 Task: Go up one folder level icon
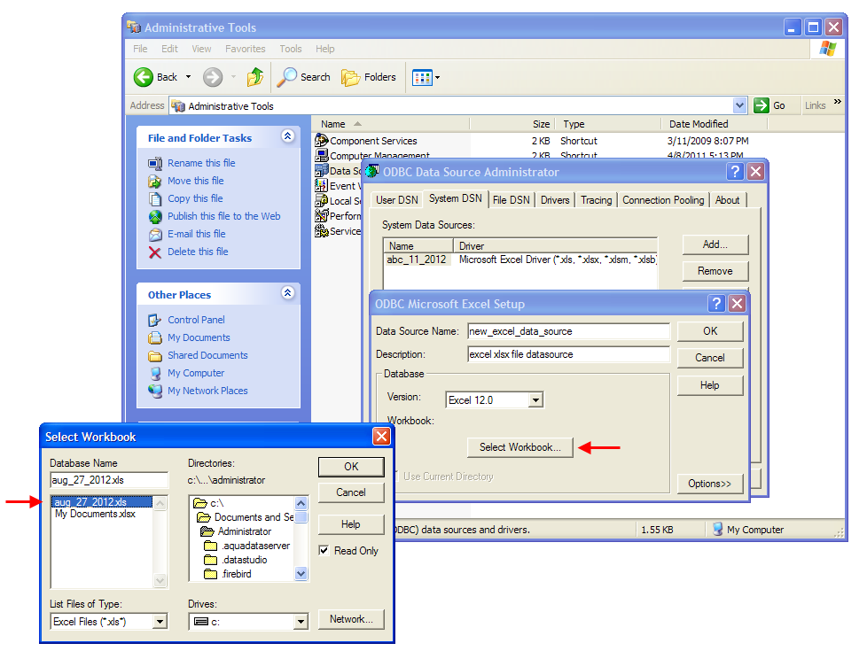(255, 77)
